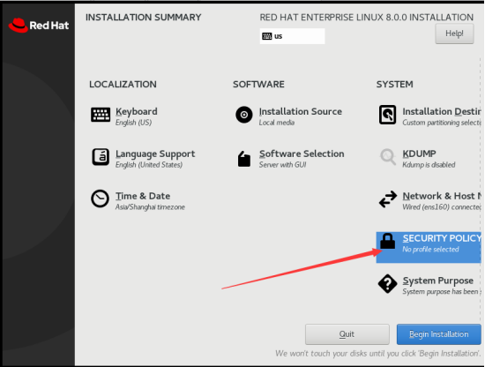Open Installation Source settings
The height and width of the screenshot is (367, 485).
301,111
